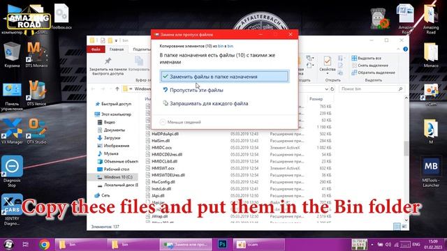Switch to the Главная ribbon tab
The image size is (447, 251).
pos(117,50)
